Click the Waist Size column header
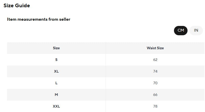The image size is (205, 112). click(155, 48)
